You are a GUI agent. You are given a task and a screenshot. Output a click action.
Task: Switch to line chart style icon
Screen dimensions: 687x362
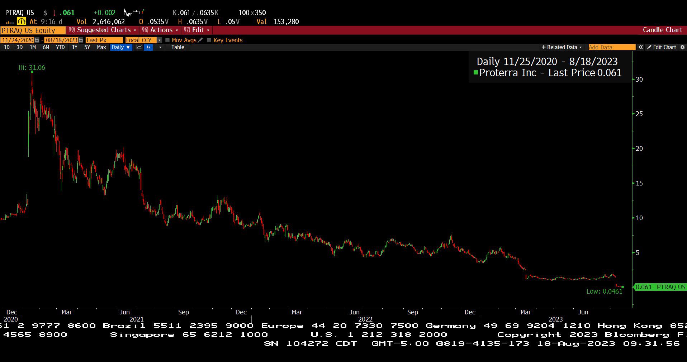[x=139, y=47]
